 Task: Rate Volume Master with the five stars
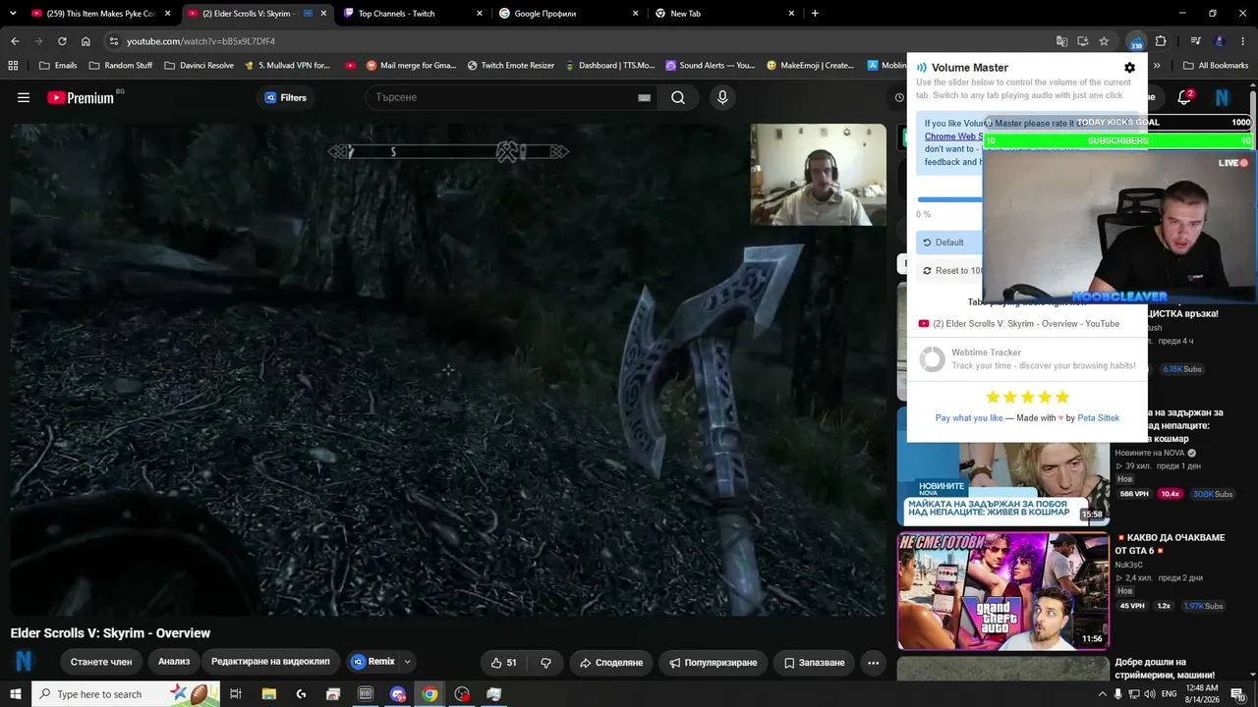coord(1027,397)
